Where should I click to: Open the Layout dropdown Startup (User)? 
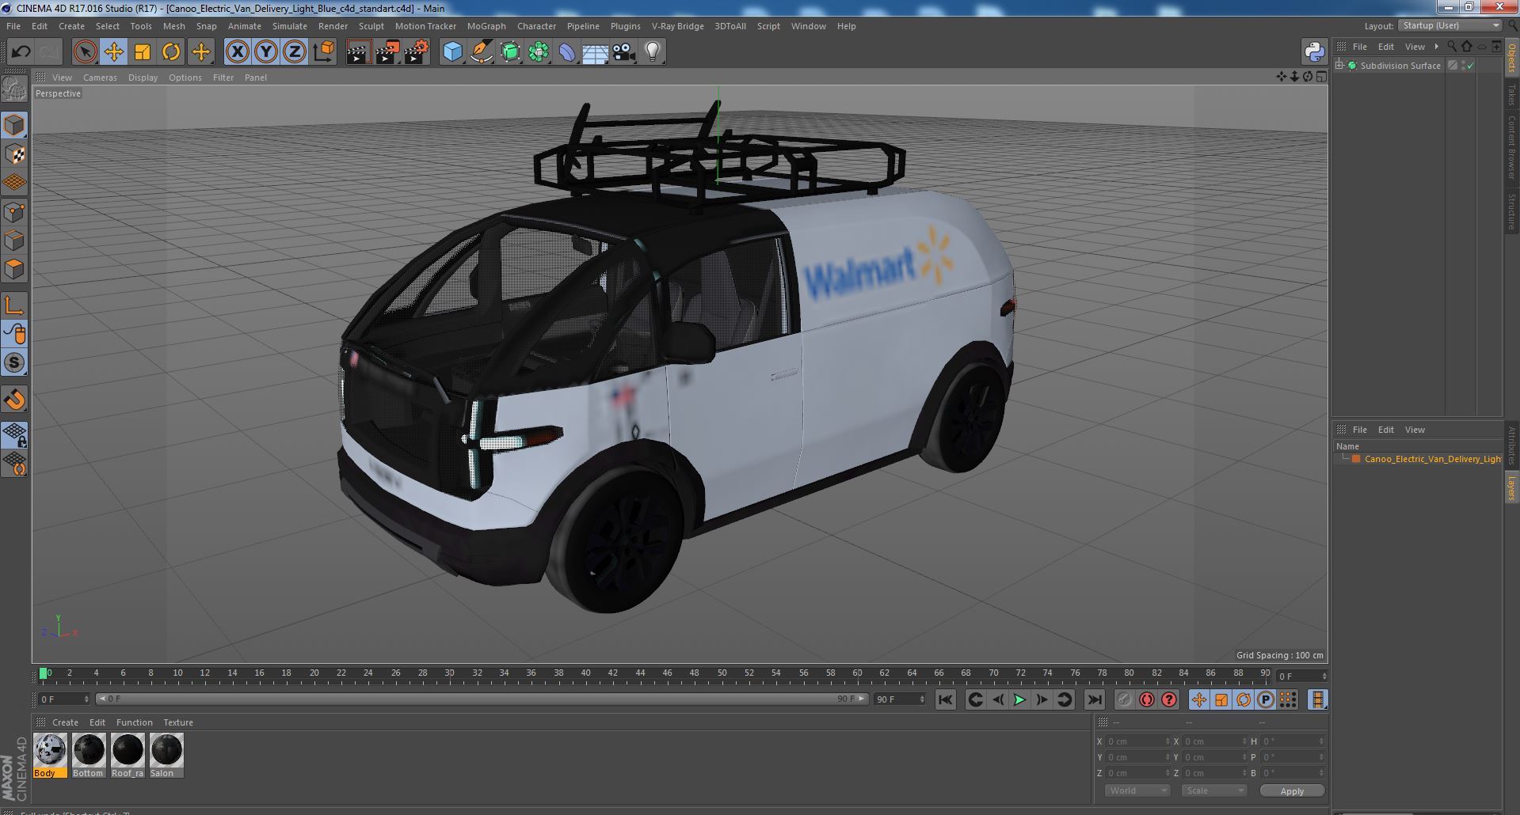(x=1450, y=25)
